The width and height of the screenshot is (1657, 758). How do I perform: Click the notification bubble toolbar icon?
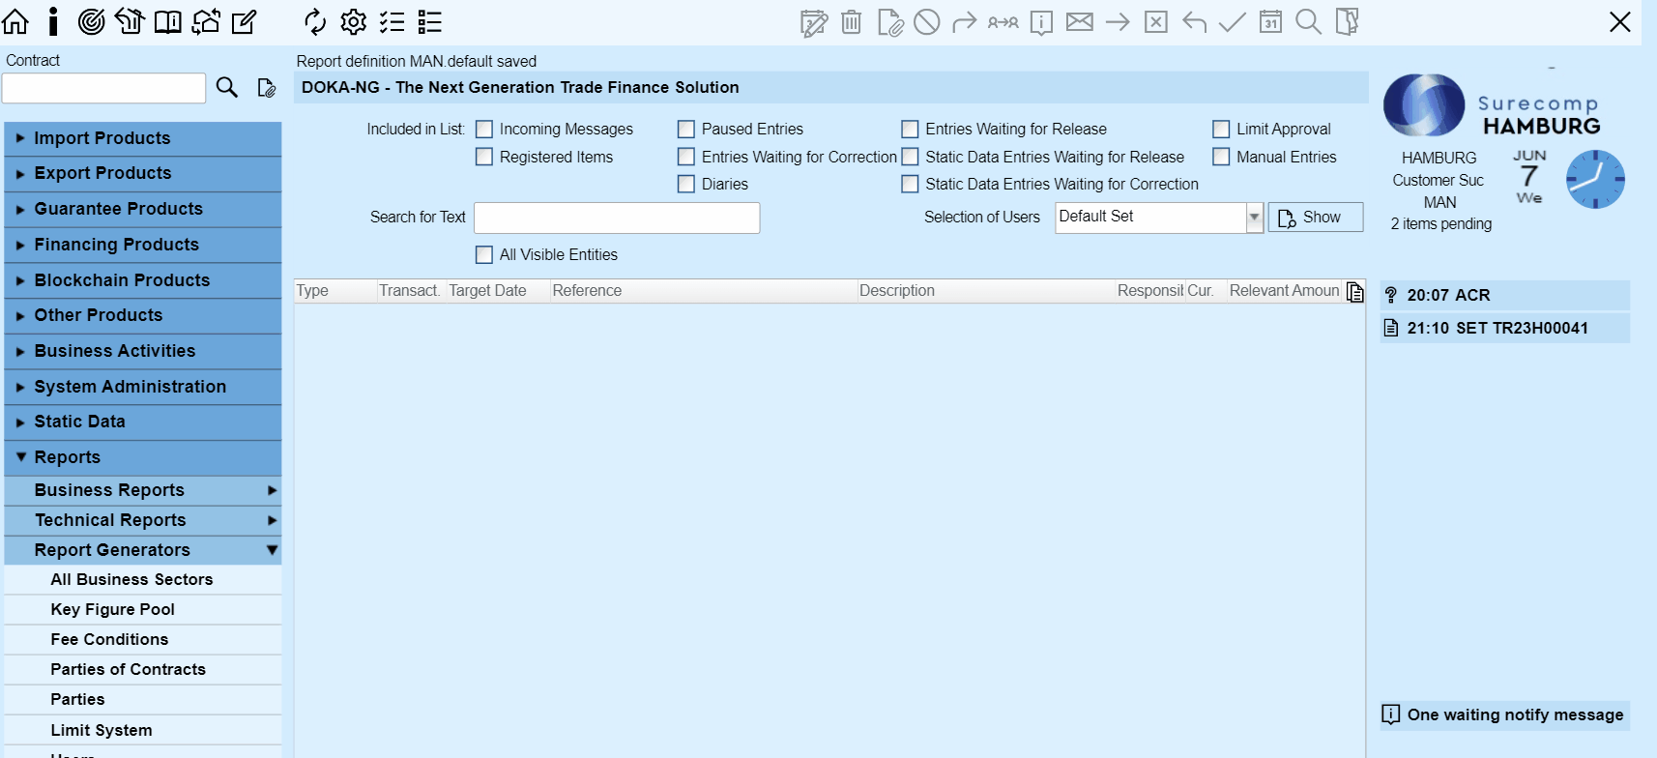click(x=1041, y=21)
